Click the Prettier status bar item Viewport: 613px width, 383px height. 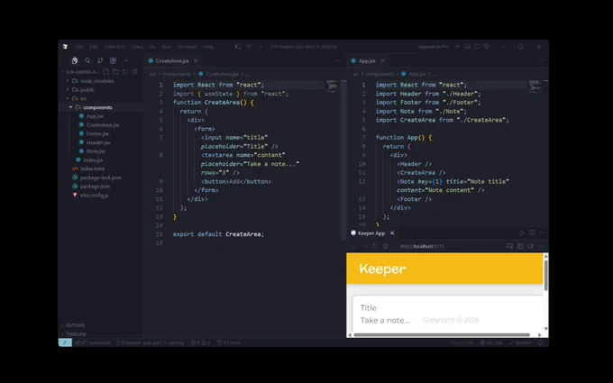click(x=520, y=342)
